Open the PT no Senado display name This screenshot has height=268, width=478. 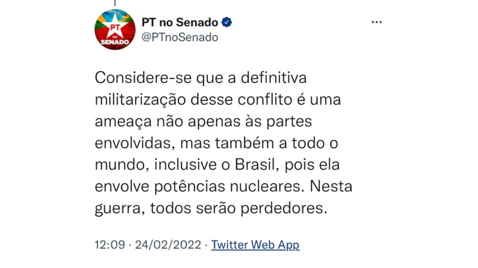tap(180, 22)
